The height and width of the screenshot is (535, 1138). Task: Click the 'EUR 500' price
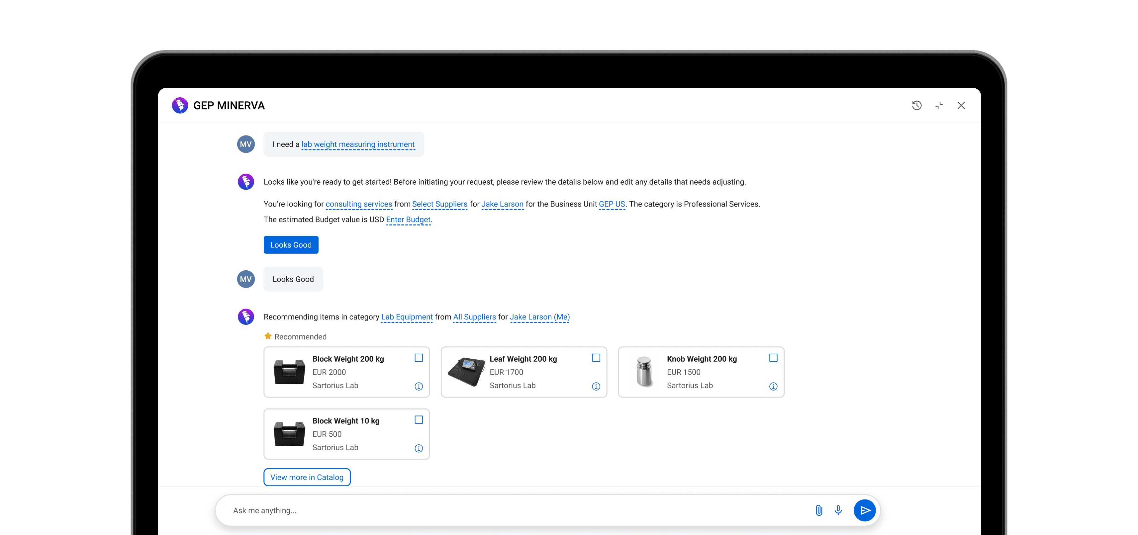(327, 434)
